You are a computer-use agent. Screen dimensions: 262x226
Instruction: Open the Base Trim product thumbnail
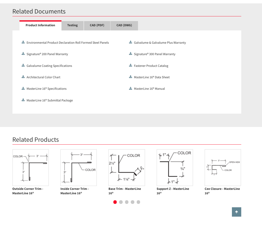[127, 167]
